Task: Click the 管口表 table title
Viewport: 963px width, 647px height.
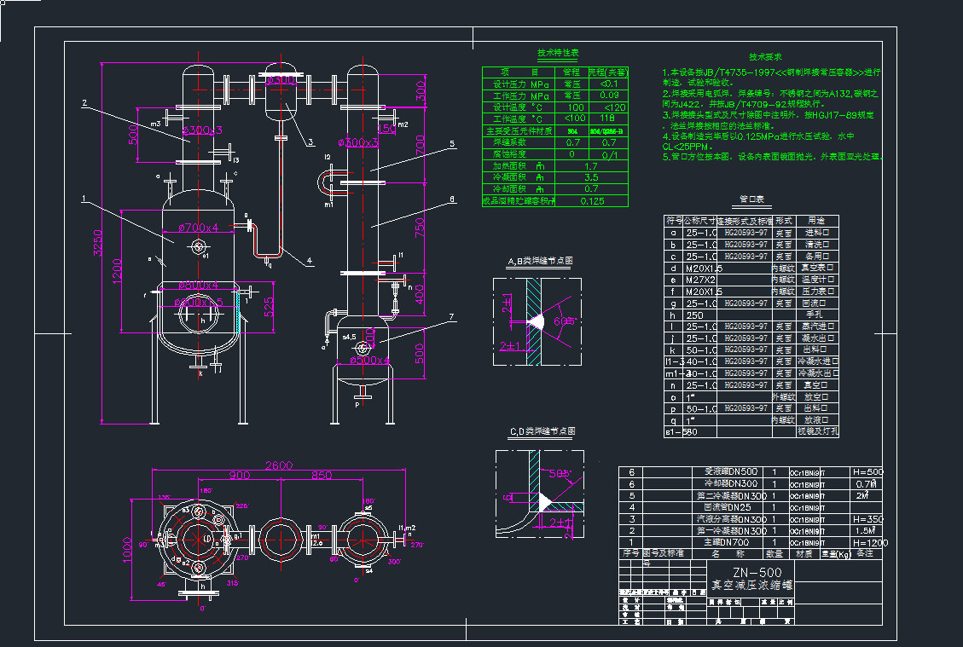Action: point(751,201)
